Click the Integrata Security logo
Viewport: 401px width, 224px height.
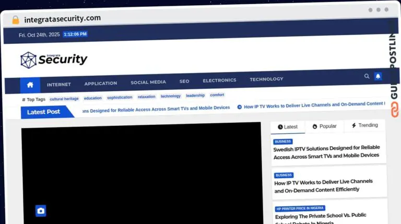point(54,60)
